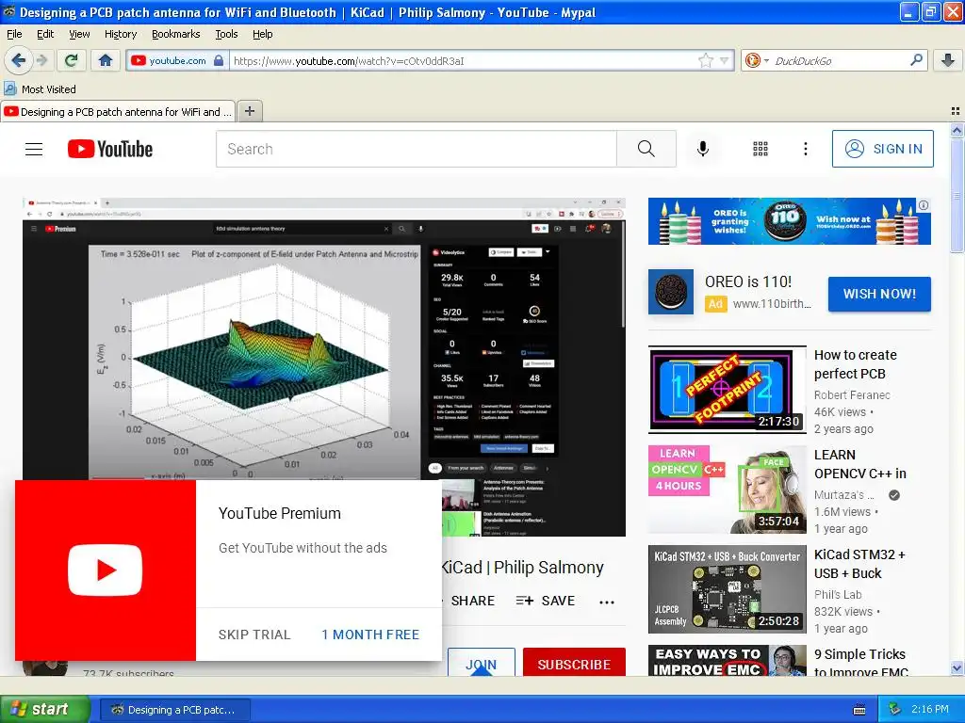Open the browser downloads arrow
The image size is (965, 723).
tap(948, 60)
